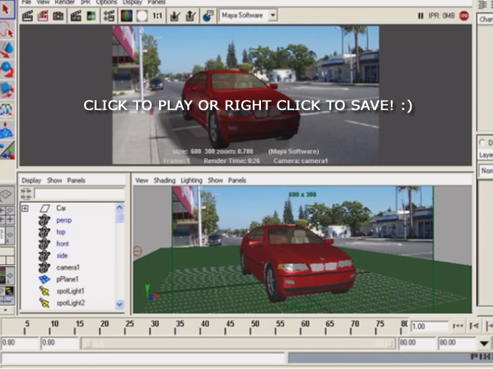The width and height of the screenshot is (493, 369).
Task: Pause IPR tuning with pause button
Action: [x=421, y=15]
